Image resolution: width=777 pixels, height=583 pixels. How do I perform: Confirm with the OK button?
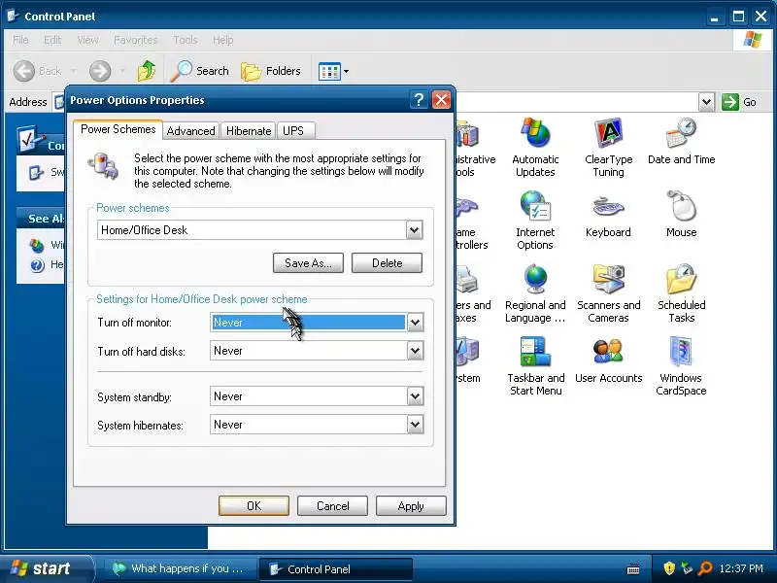(253, 506)
